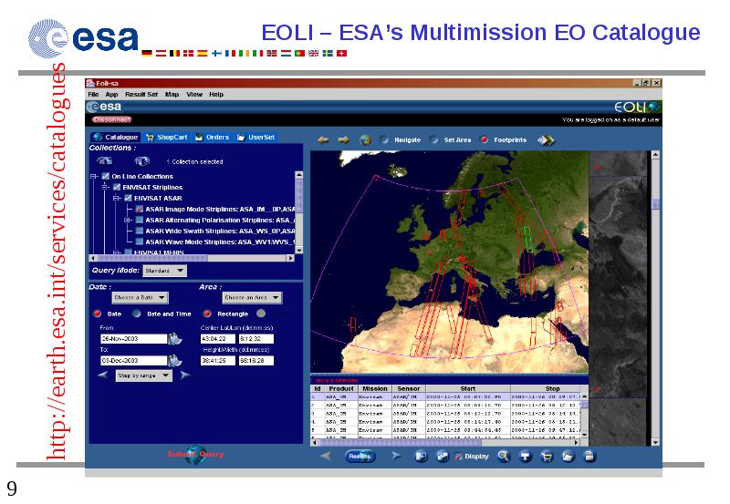
Task: Select the Navigate radio button
Action: [384, 139]
